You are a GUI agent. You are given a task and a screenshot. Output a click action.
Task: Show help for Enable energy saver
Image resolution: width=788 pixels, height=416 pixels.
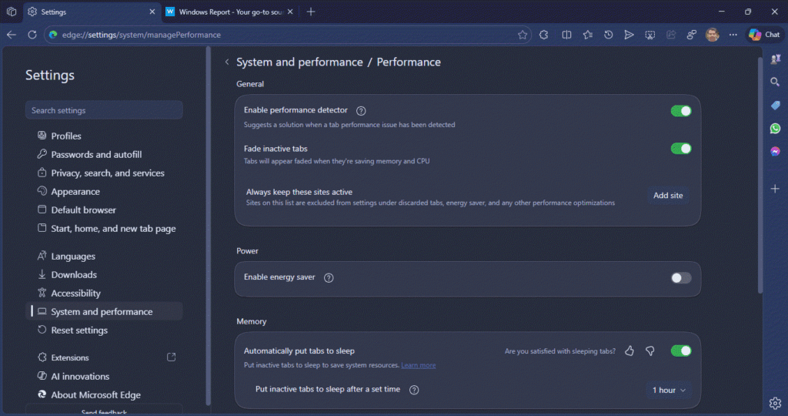coord(329,277)
